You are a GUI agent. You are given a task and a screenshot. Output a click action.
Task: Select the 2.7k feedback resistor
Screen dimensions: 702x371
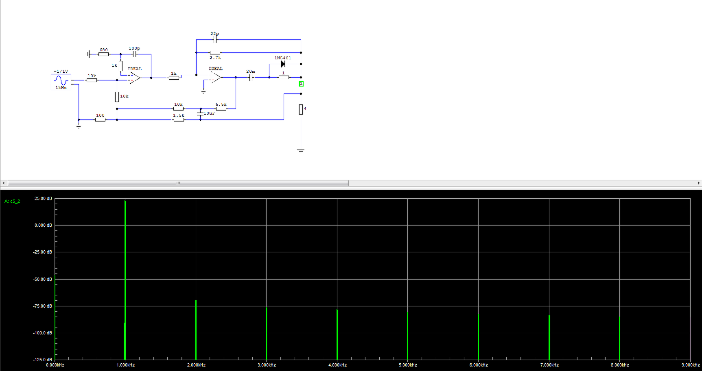[215, 52]
